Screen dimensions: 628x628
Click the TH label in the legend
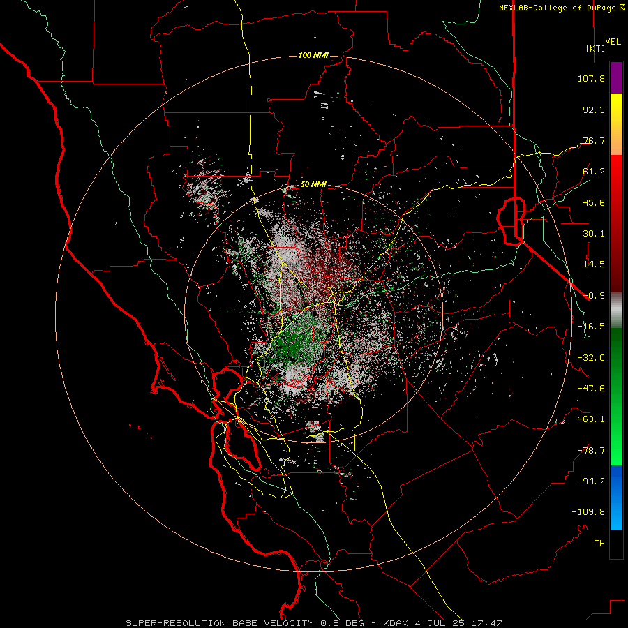coord(599,544)
